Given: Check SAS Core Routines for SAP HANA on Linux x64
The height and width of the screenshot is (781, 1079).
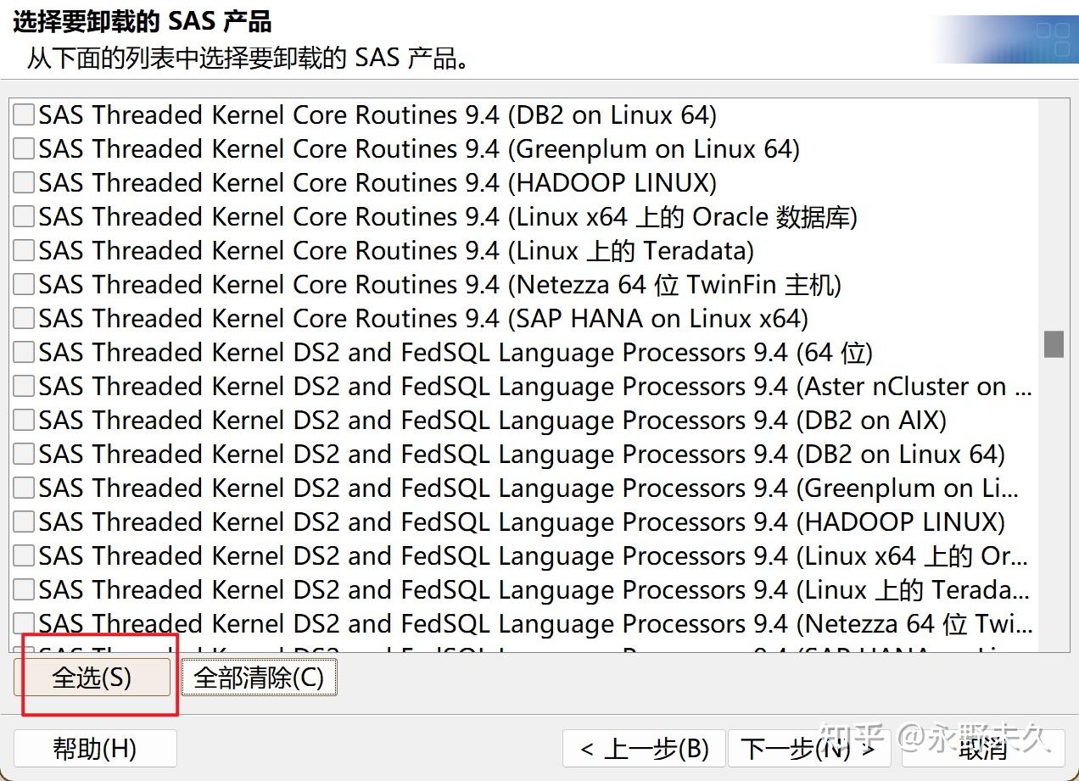Looking at the screenshot, I should [23, 318].
